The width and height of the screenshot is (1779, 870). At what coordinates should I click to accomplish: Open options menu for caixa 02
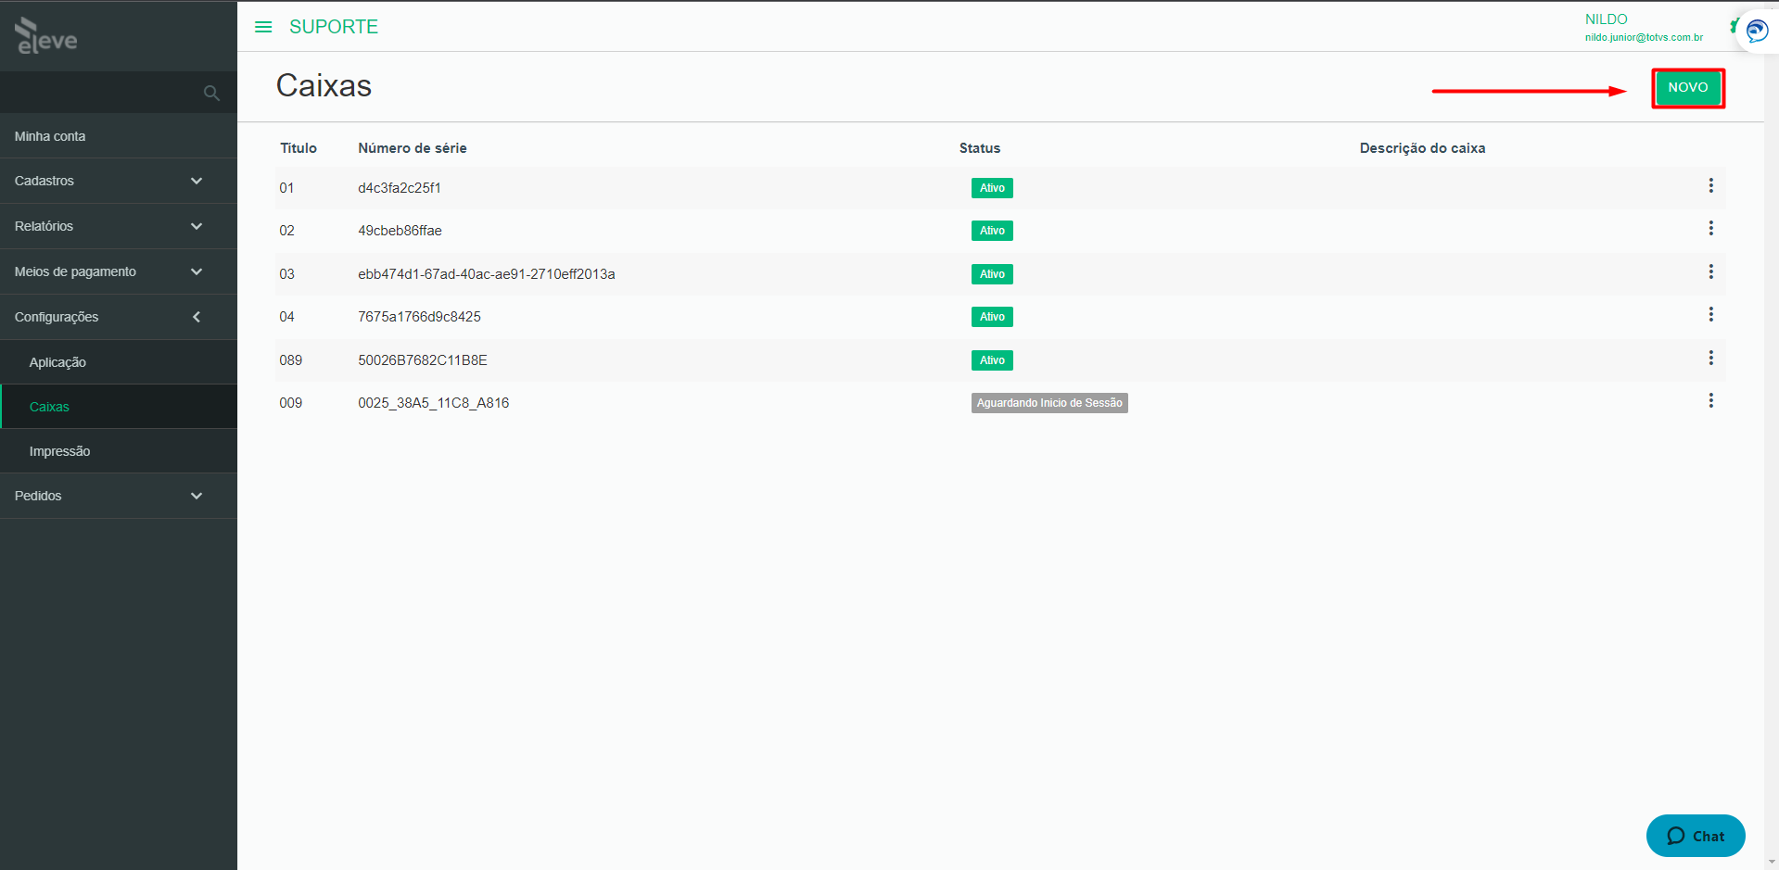(x=1710, y=229)
